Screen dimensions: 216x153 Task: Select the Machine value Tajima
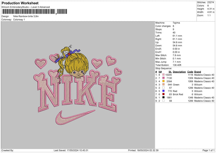click(176, 23)
